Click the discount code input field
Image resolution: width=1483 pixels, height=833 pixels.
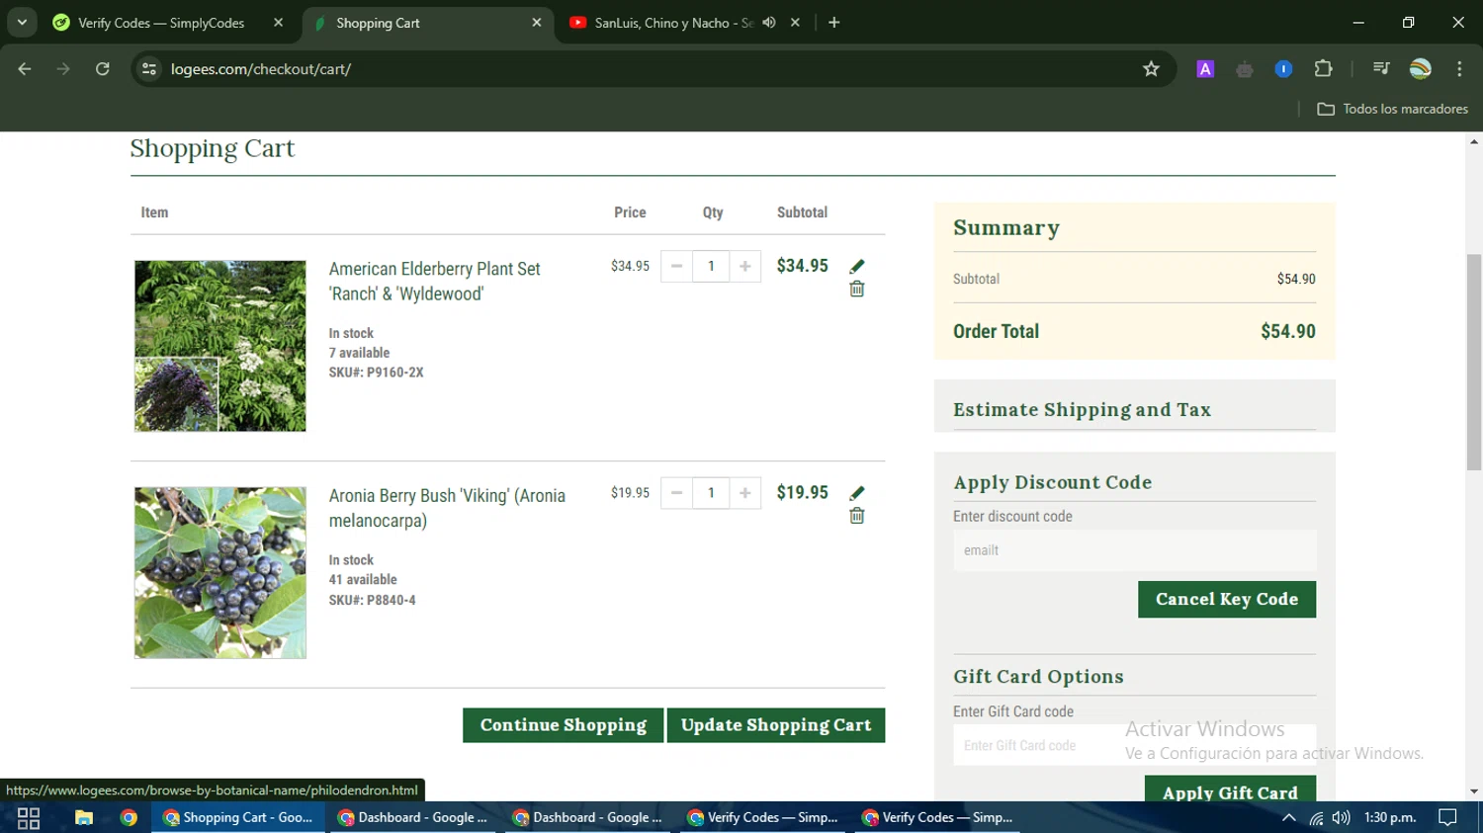(1134, 550)
